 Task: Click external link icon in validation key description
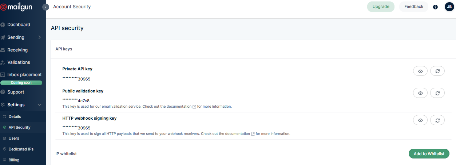(x=194, y=107)
